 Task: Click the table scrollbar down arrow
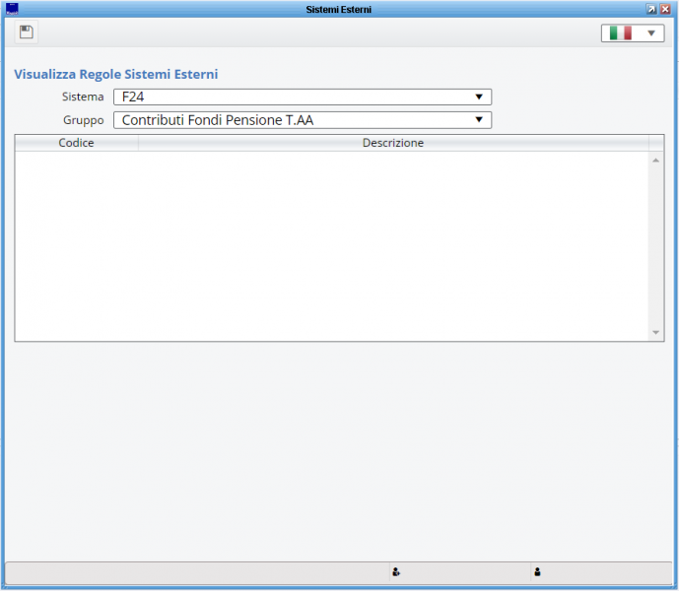pyautogui.click(x=655, y=333)
